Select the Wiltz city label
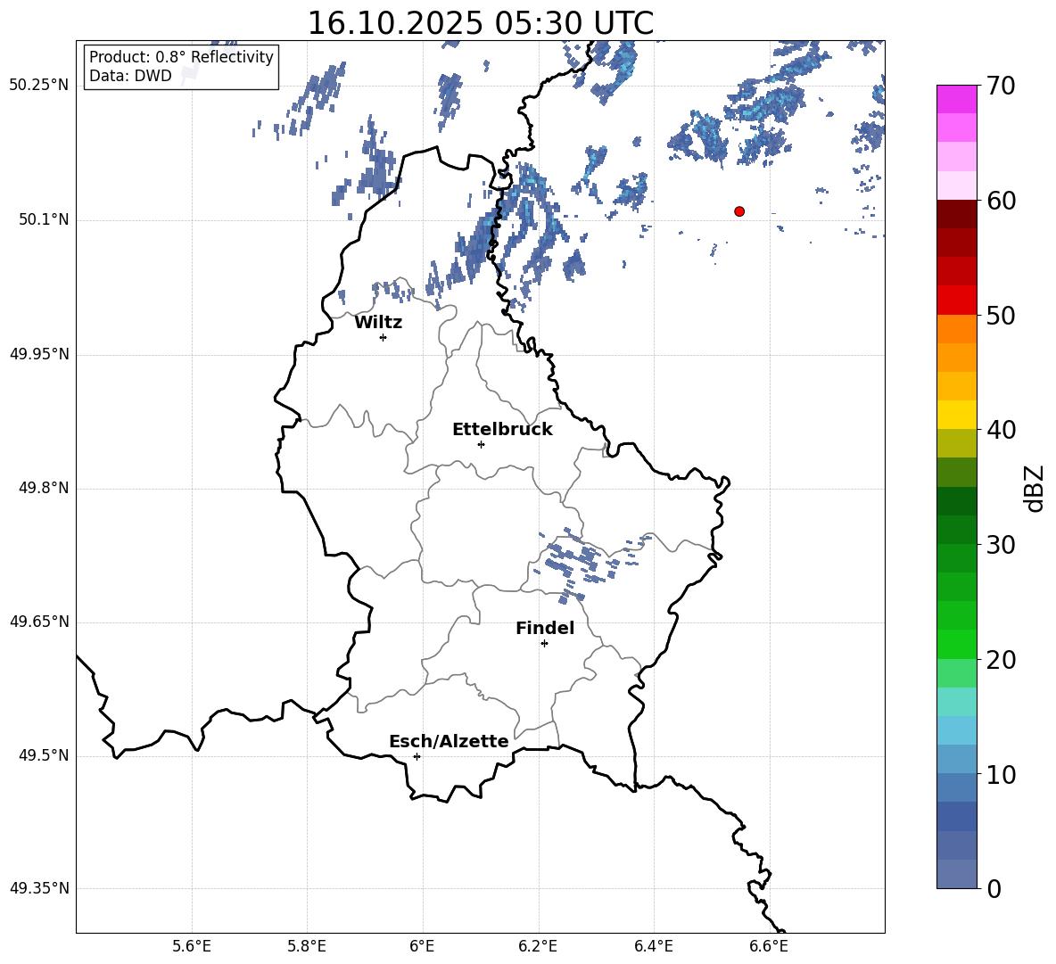1056x964 pixels. tap(378, 323)
